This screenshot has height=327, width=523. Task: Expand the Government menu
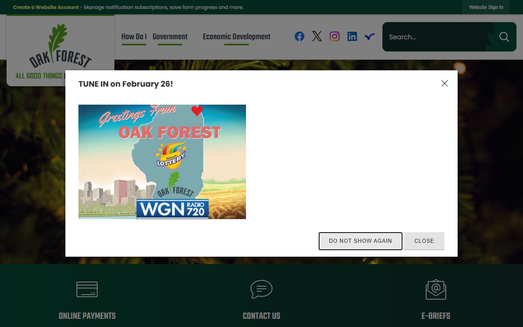pos(170,37)
